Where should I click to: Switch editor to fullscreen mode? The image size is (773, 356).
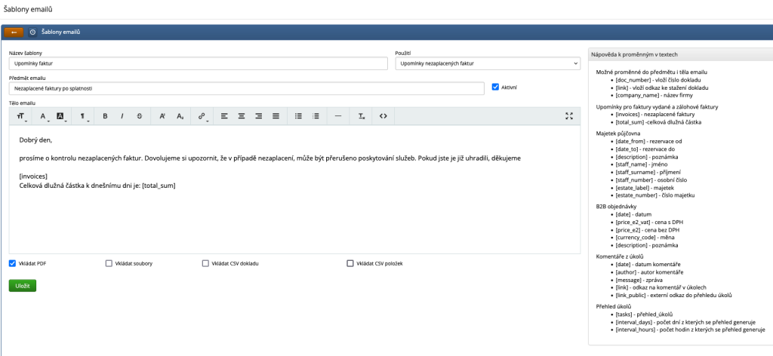coord(569,116)
